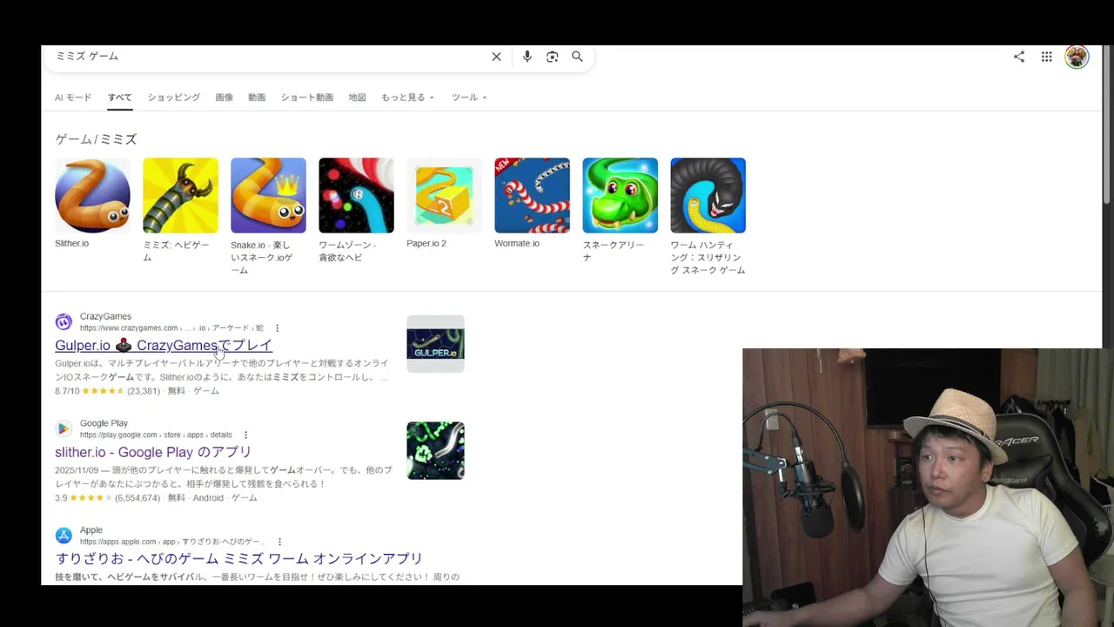Open the Google apps grid icon

tap(1047, 57)
